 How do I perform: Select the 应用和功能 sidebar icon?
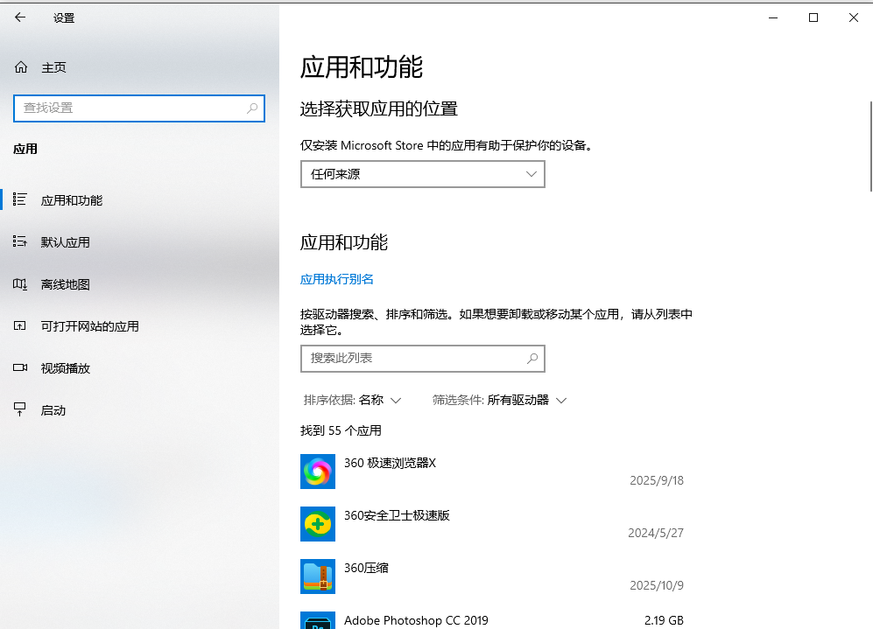coord(20,199)
